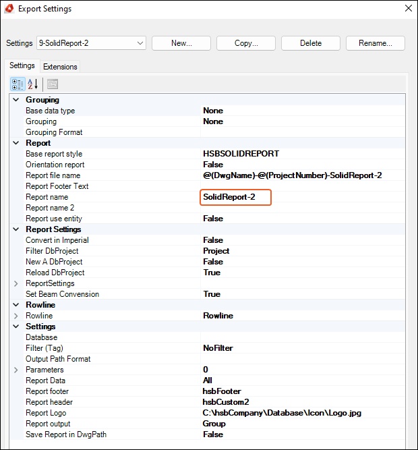Switch to the Extensions tab
Image resolution: width=418 pixels, height=450 pixels.
coord(60,67)
